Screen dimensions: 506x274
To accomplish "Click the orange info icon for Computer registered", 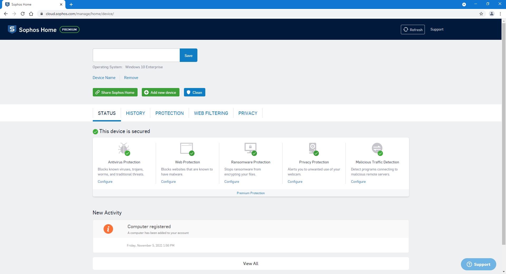I will pyautogui.click(x=108, y=229).
